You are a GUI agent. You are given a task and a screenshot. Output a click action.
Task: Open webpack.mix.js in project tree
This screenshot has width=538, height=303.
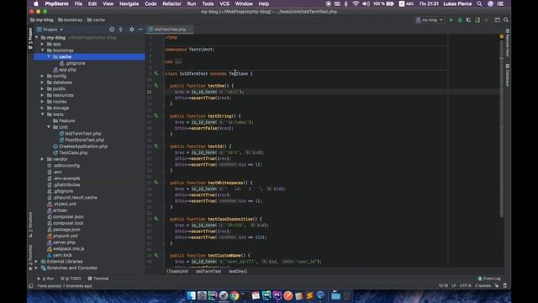68,249
